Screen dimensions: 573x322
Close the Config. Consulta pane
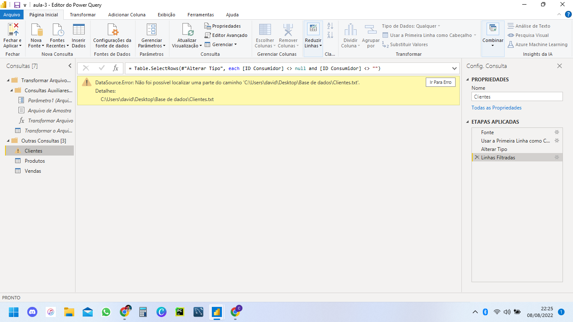[x=559, y=66]
